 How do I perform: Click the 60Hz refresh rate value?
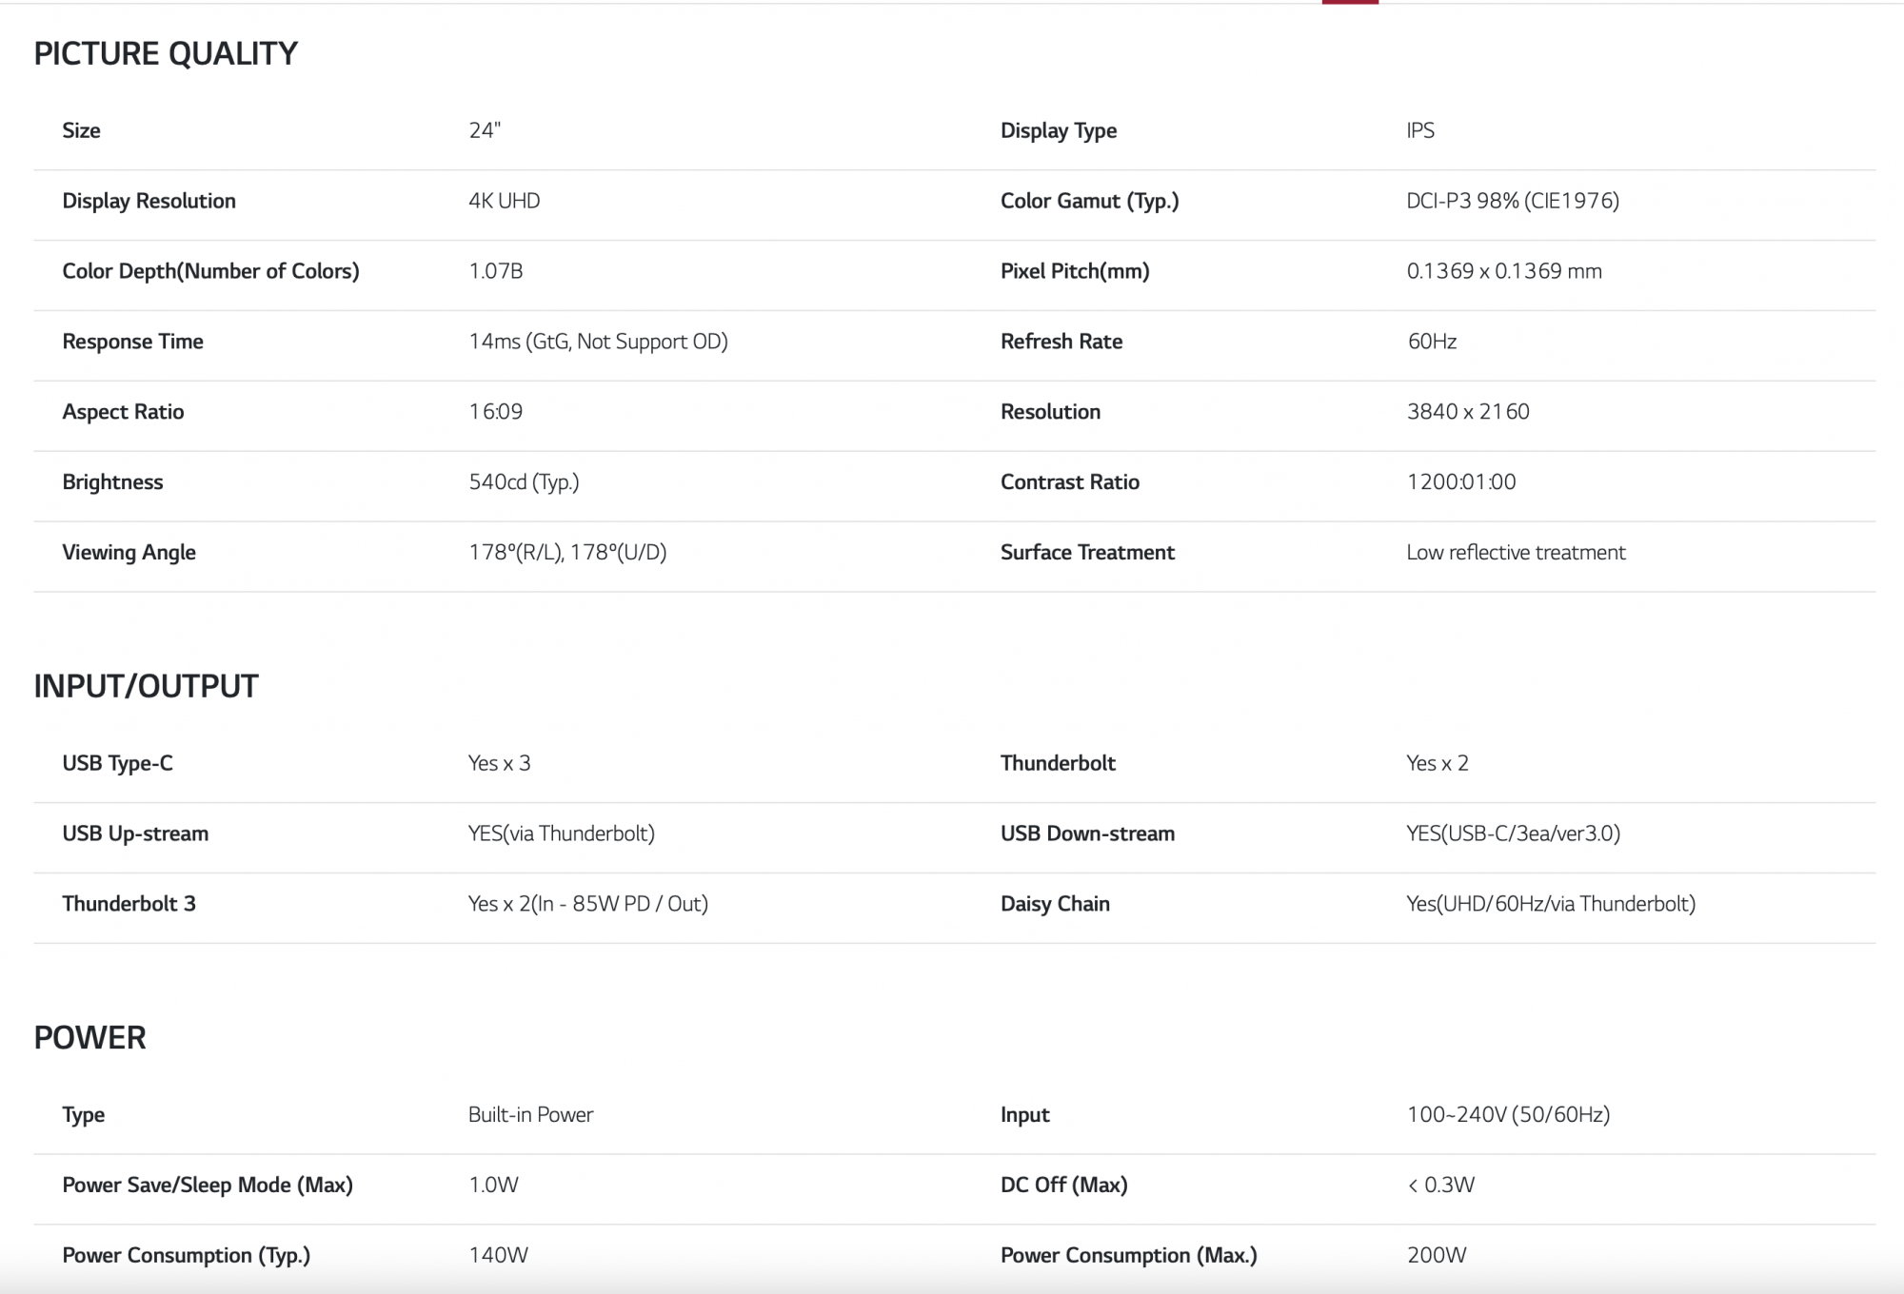tap(1431, 342)
